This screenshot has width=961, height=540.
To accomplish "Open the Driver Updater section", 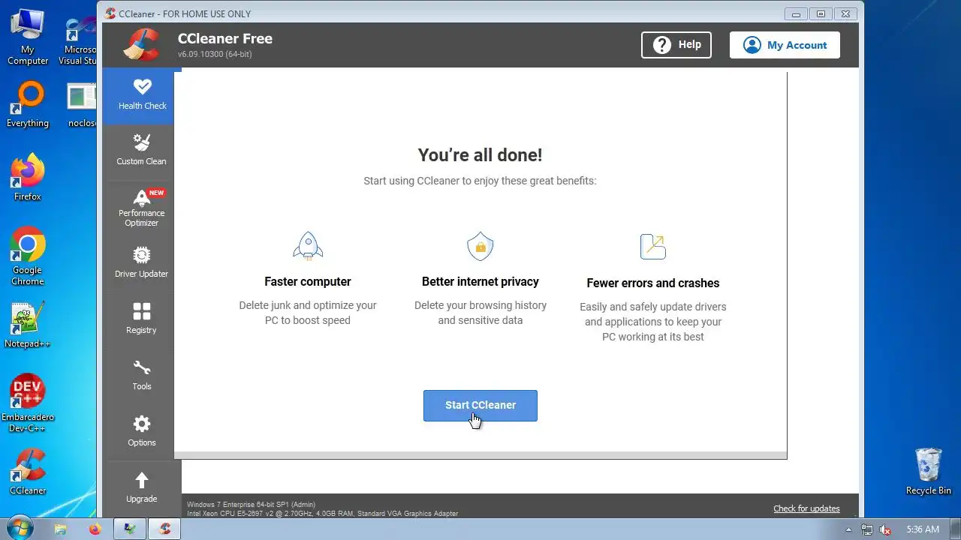I will [x=141, y=263].
